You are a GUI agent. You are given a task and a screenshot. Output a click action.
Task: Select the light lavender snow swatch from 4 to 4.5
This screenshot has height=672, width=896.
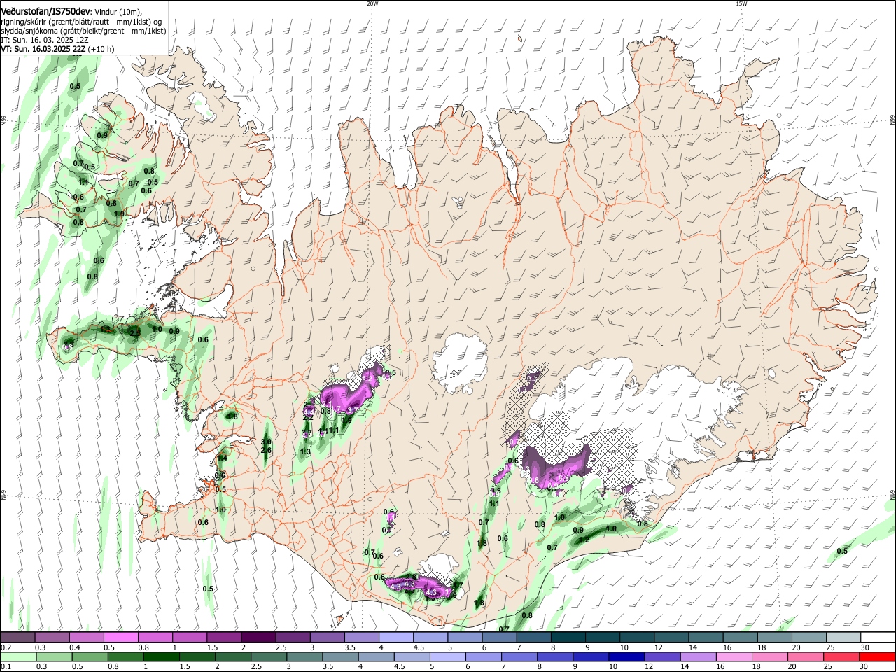coord(397,638)
